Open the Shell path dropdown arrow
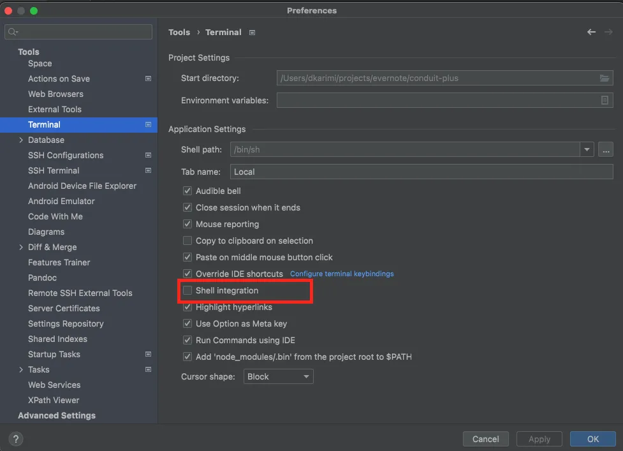623x451 pixels. click(587, 150)
